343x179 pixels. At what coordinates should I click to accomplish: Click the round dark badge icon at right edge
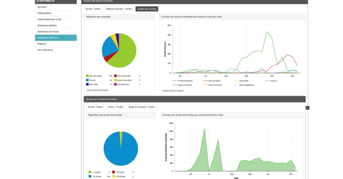[307, 108]
